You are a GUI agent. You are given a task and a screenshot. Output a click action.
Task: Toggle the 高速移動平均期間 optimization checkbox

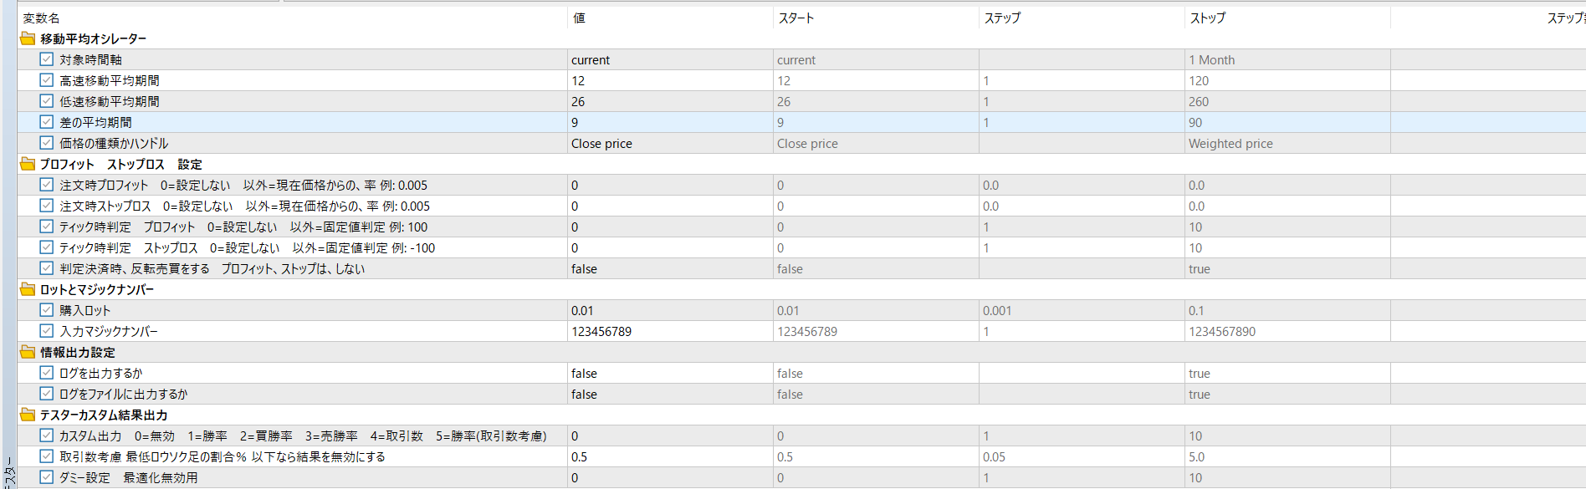pyautogui.click(x=47, y=80)
